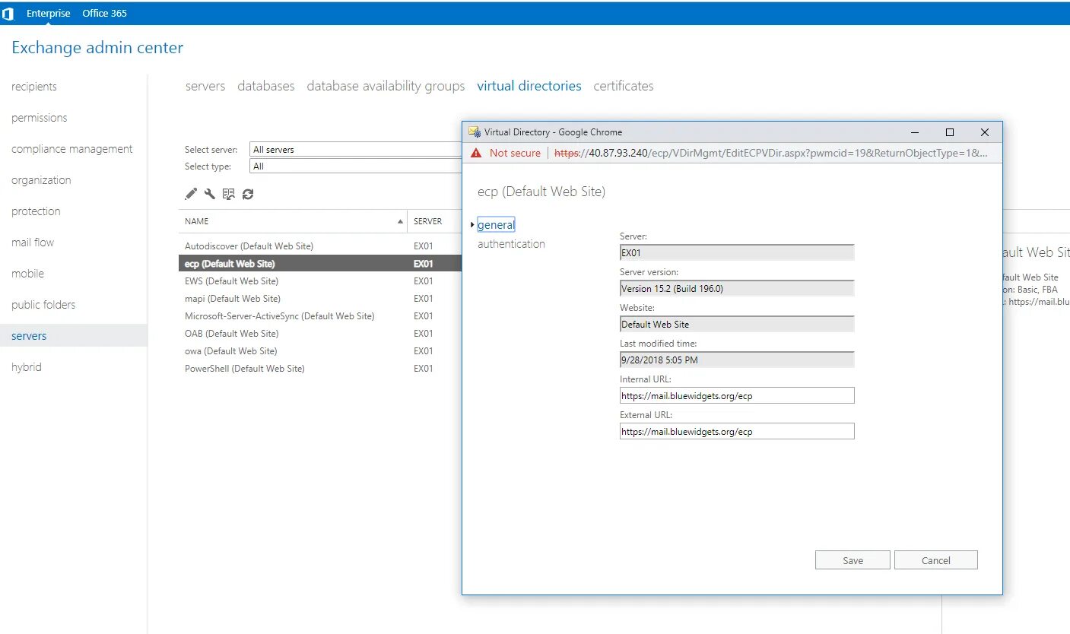
Task: Click the wrench reset icon in toolbar
Action: coord(210,194)
